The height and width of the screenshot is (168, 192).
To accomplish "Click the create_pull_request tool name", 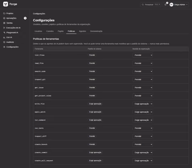I will coord(44,160).
